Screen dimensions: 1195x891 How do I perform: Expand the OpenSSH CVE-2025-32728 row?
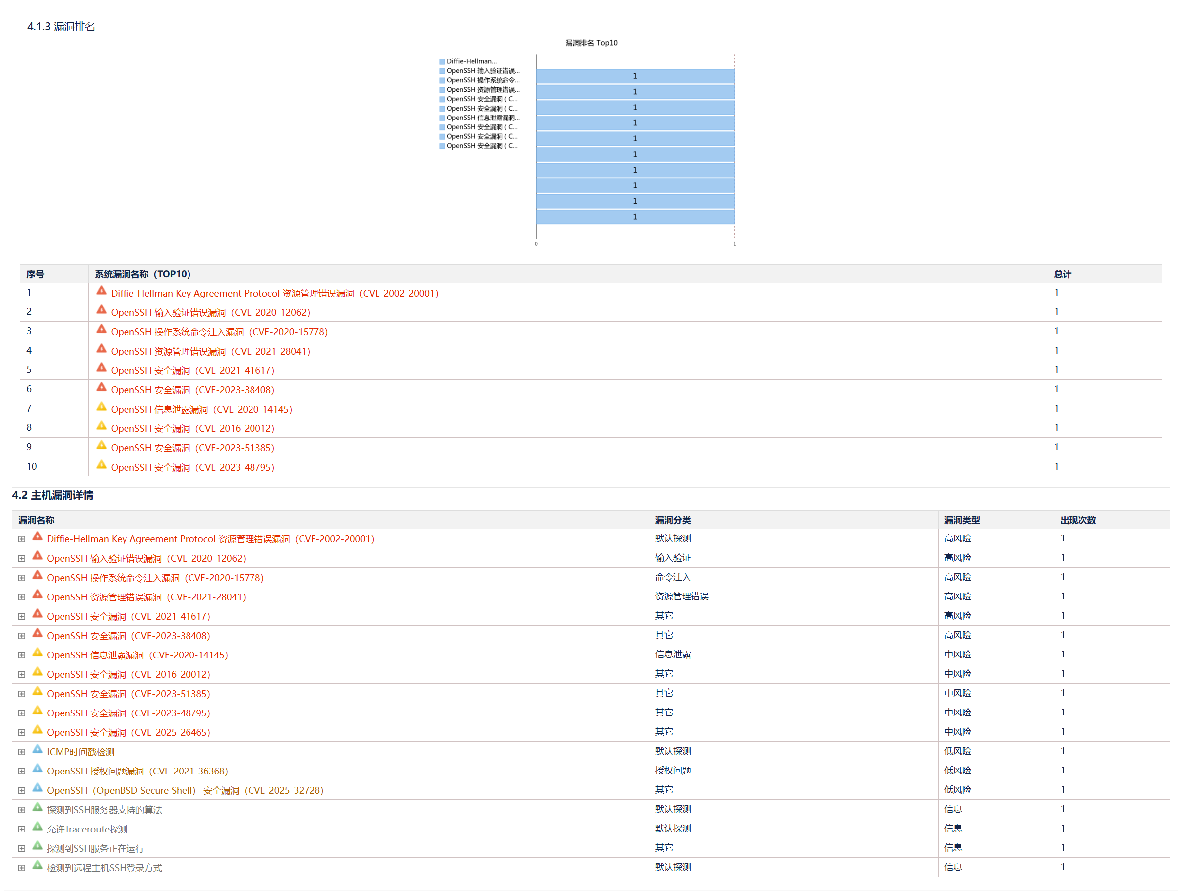coord(22,791)
